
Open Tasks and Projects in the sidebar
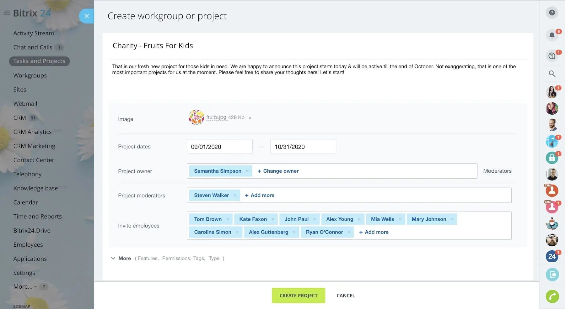pyautogui.click(x=39, y=61)
